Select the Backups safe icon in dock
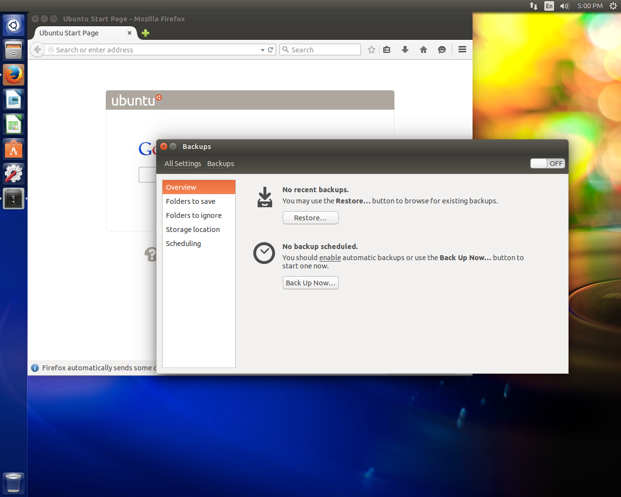621x497 pixels. 14,199
